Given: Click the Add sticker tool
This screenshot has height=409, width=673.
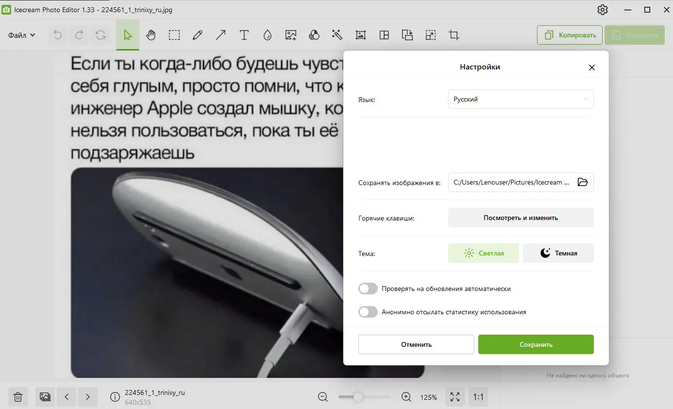Looking at the screenshot, I should 290,34.
